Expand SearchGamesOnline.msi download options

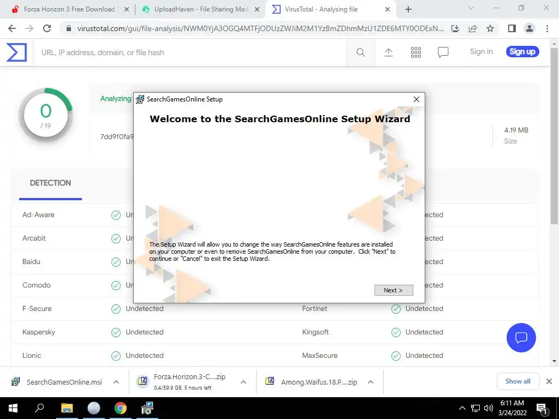[116, 382]
